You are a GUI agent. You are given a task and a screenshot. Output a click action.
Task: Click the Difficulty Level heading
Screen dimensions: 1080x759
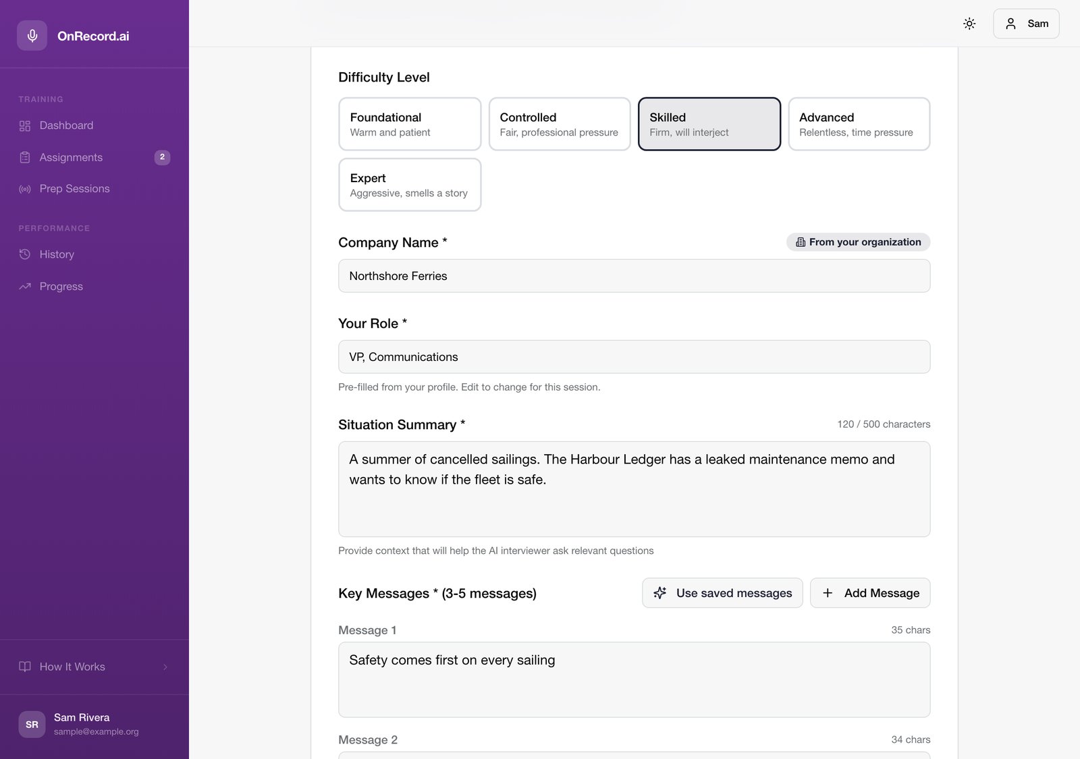tap(384, 78)
